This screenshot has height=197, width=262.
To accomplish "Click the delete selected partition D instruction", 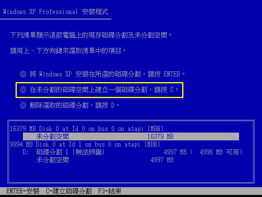I will (75, 105).
